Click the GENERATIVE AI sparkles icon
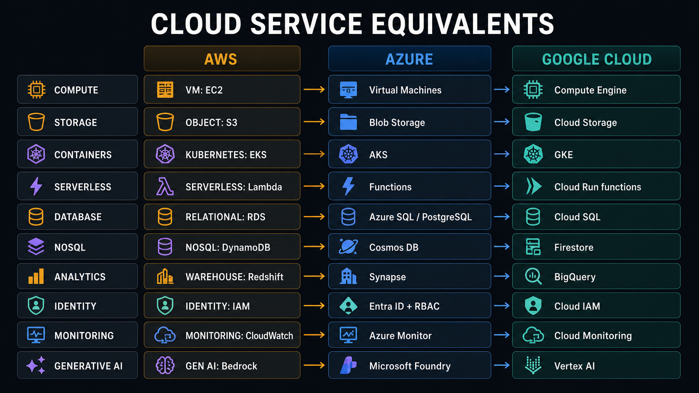Screen dimensions: 699x393 tap(36, 365)
